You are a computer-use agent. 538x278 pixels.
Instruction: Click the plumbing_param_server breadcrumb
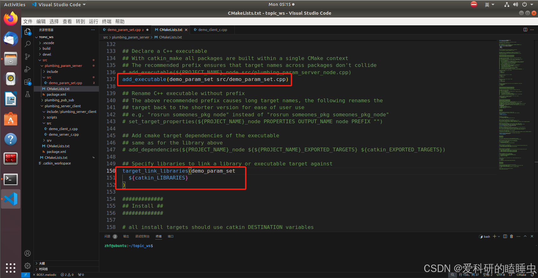tap(131, 37)
